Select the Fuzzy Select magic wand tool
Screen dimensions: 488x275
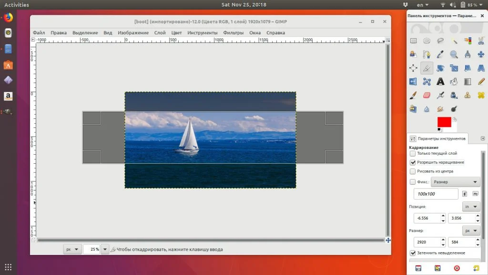pos(454,41)
